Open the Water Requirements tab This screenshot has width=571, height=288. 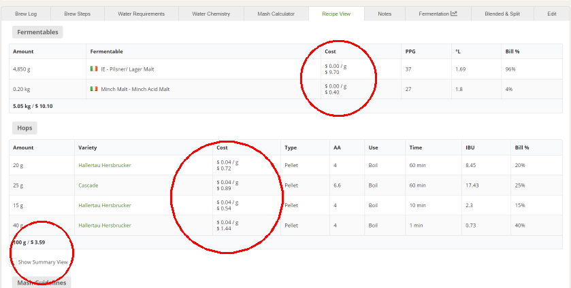pyautogui.click(x=142, y=14)
